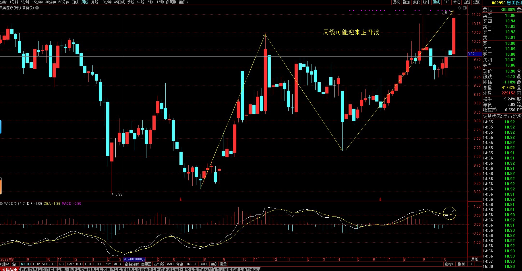Click the diamond icon at the chart's top right

pyautogui.click(x=459, y=8)
